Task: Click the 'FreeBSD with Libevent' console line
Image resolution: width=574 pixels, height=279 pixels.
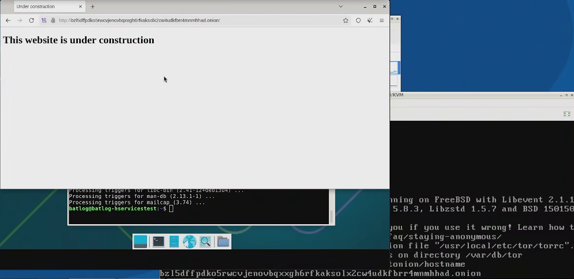Action: click(482, 200)
